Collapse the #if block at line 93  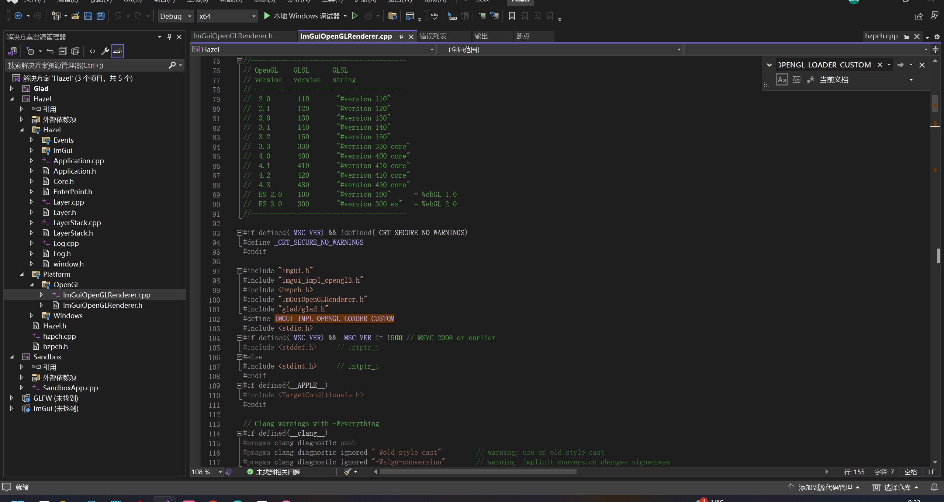239,233
